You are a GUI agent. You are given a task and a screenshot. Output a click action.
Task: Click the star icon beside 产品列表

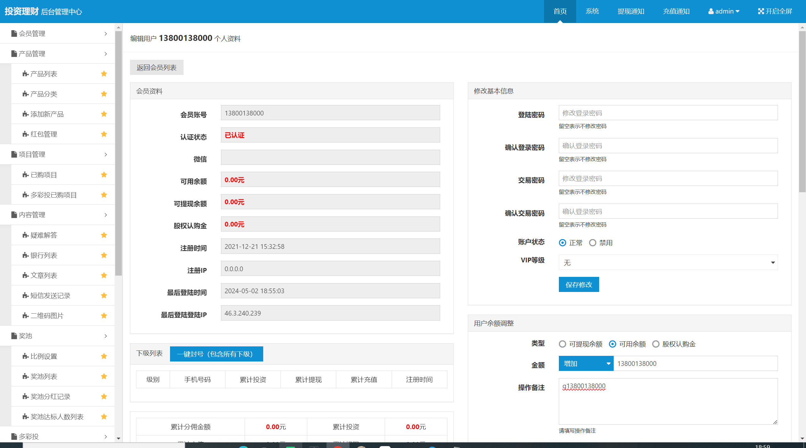104,74
